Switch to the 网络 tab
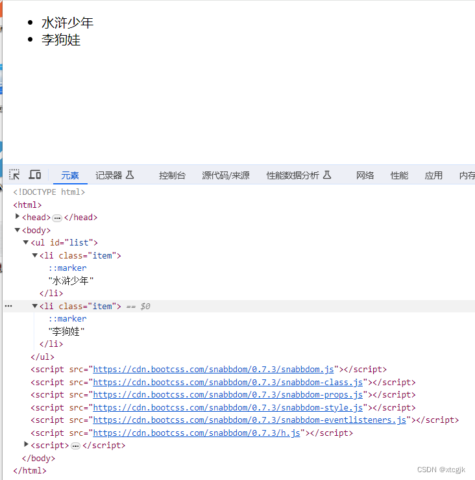Screen dimensions: 475x480 point(365,175)
